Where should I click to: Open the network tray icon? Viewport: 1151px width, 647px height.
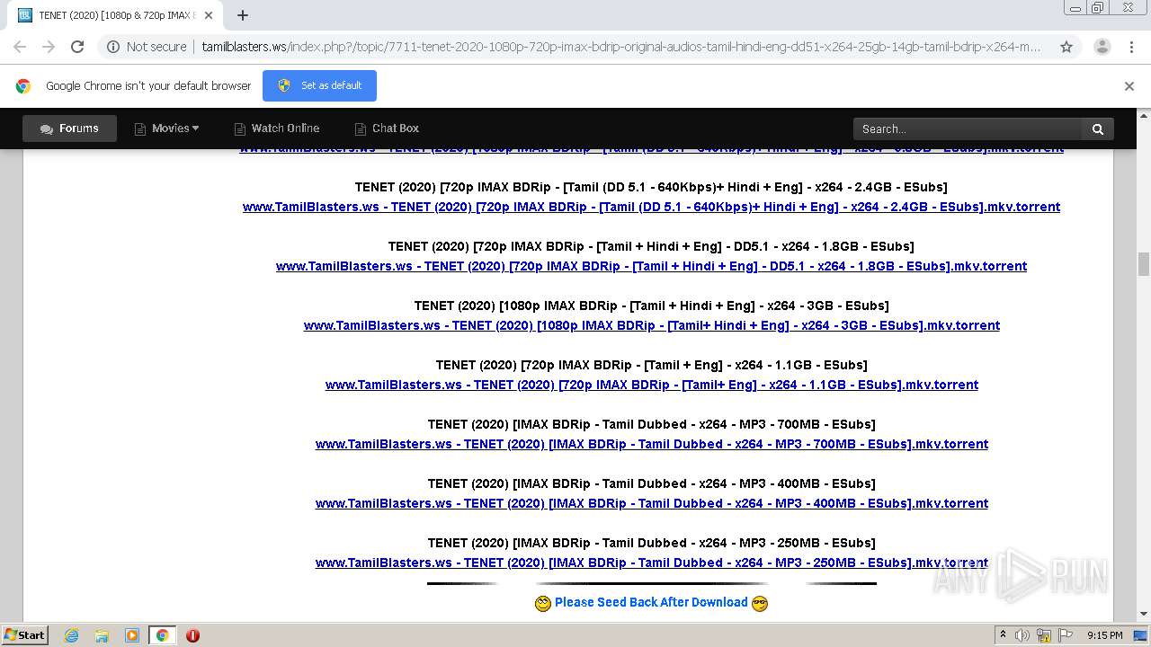click(1044, 635)
